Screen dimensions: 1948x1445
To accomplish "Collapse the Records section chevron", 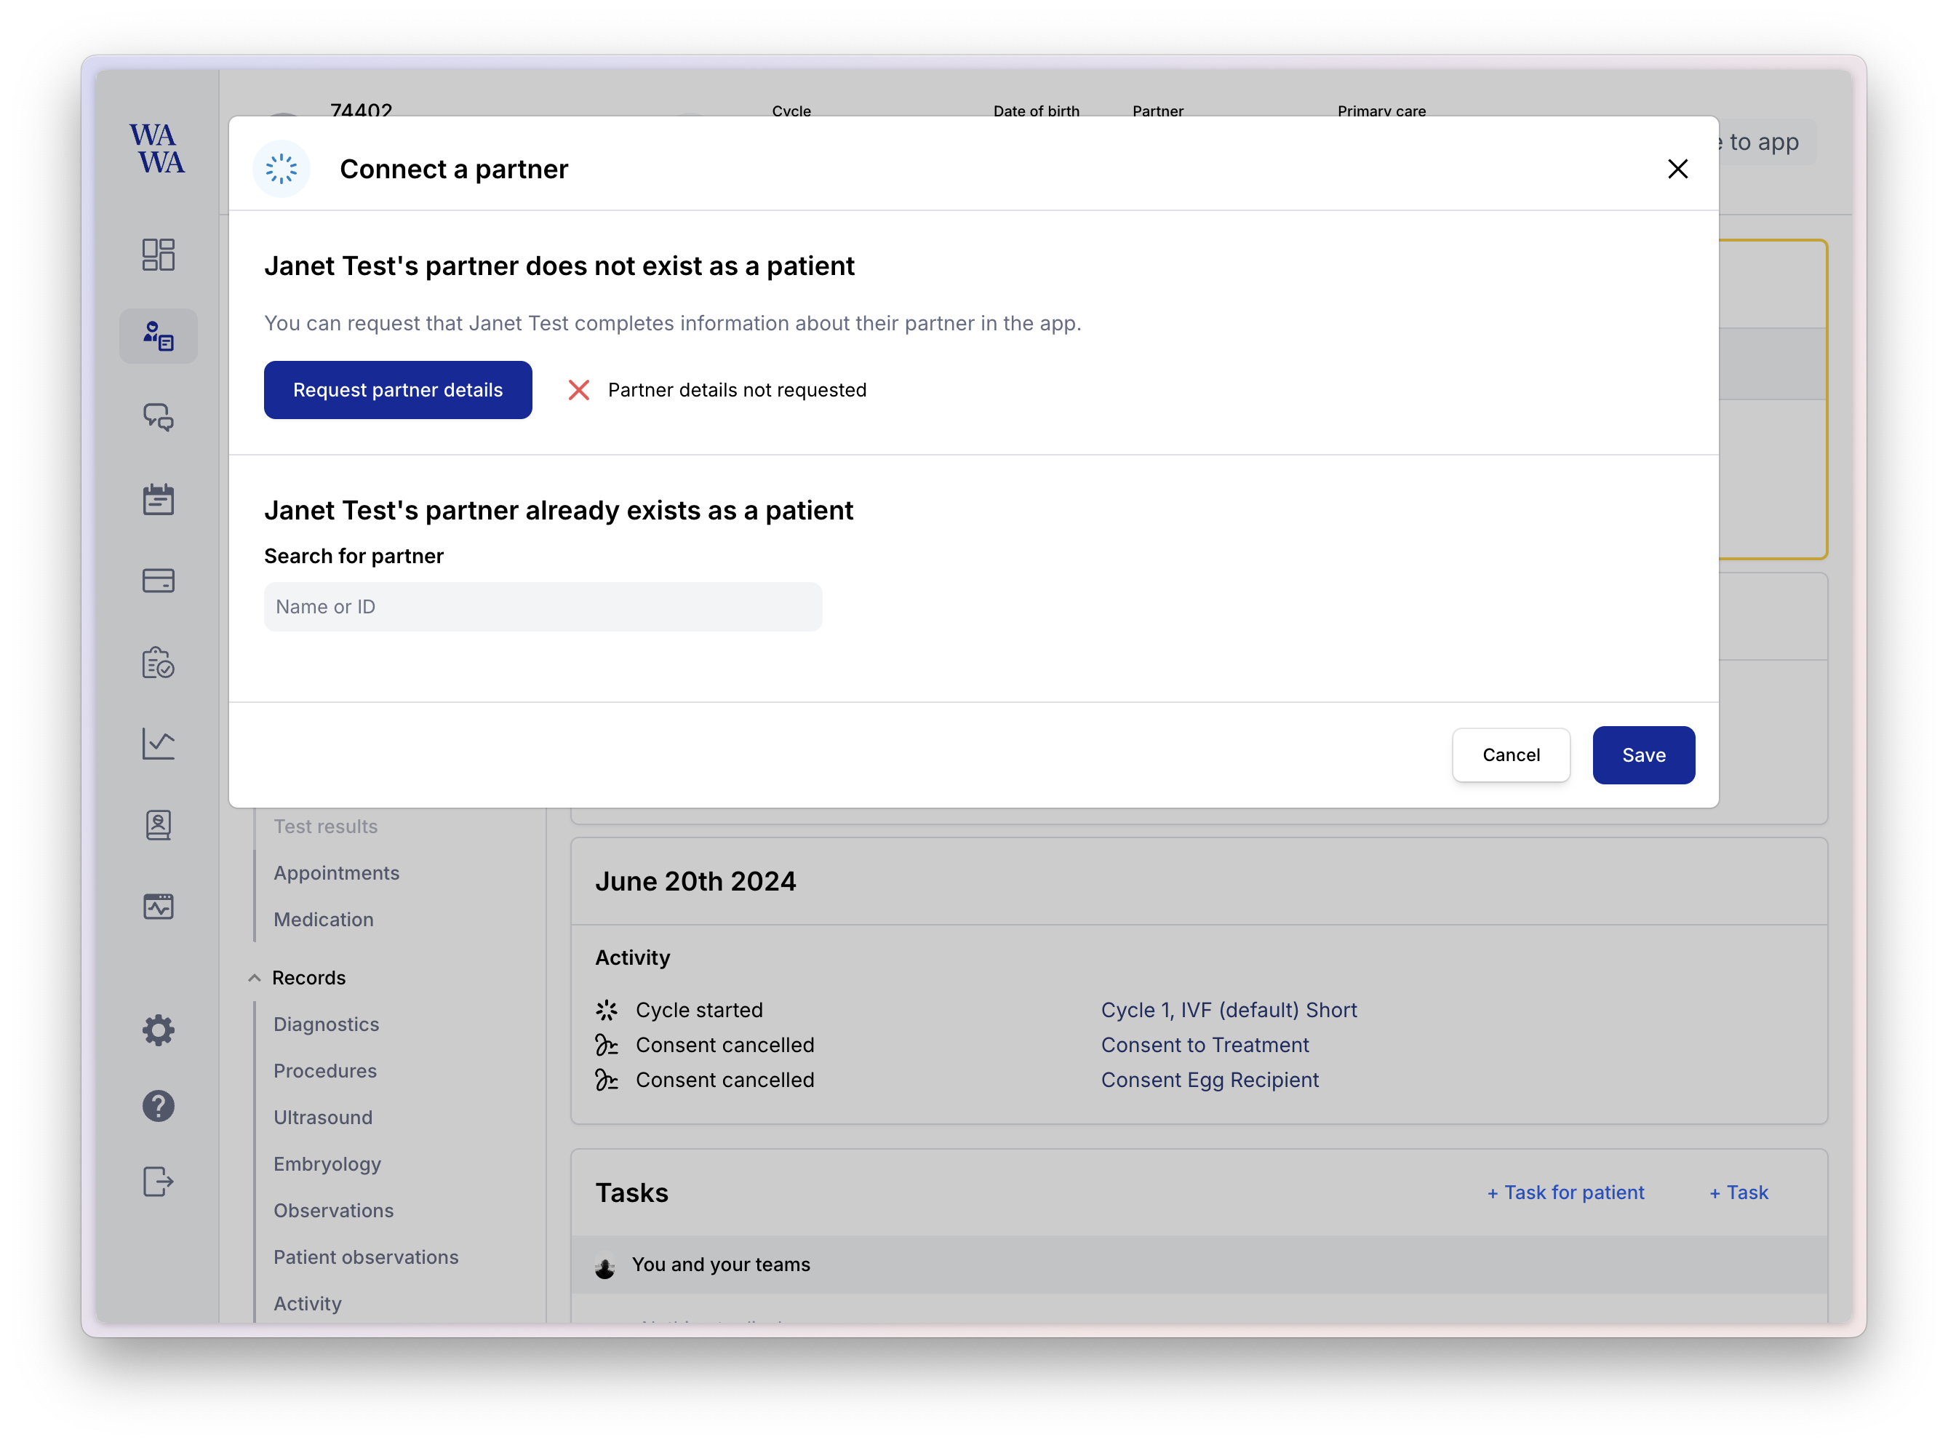I will (x=255, y=978).
